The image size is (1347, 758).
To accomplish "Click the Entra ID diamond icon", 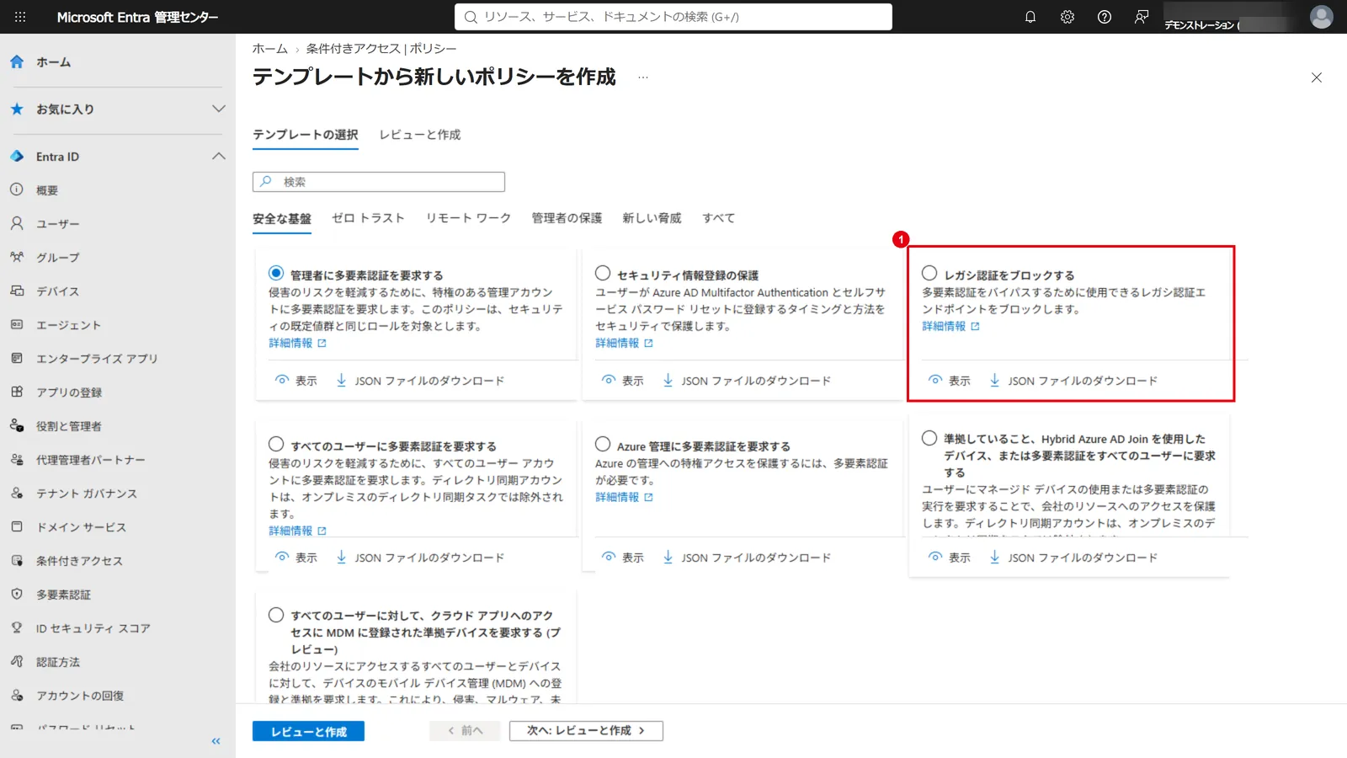I will (x=17, y=157).
